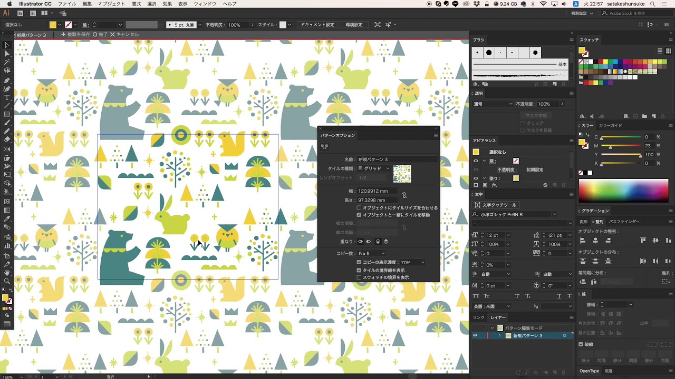Open the swatch libraries menu icon
Screen dimensions: 675x379
583,116
